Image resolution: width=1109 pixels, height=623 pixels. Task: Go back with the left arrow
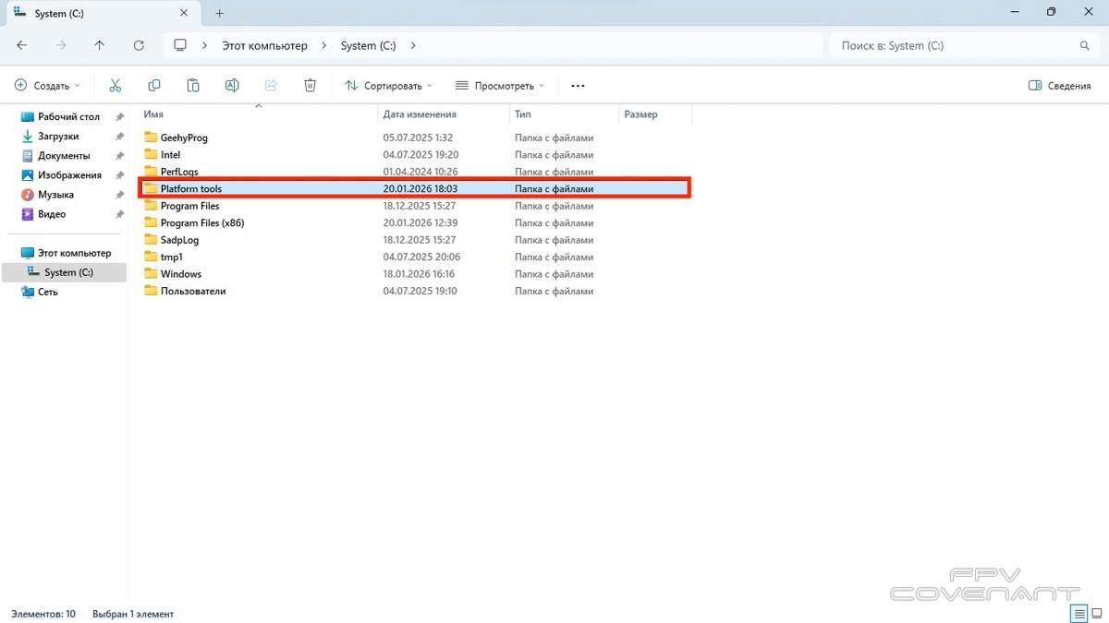22,45
